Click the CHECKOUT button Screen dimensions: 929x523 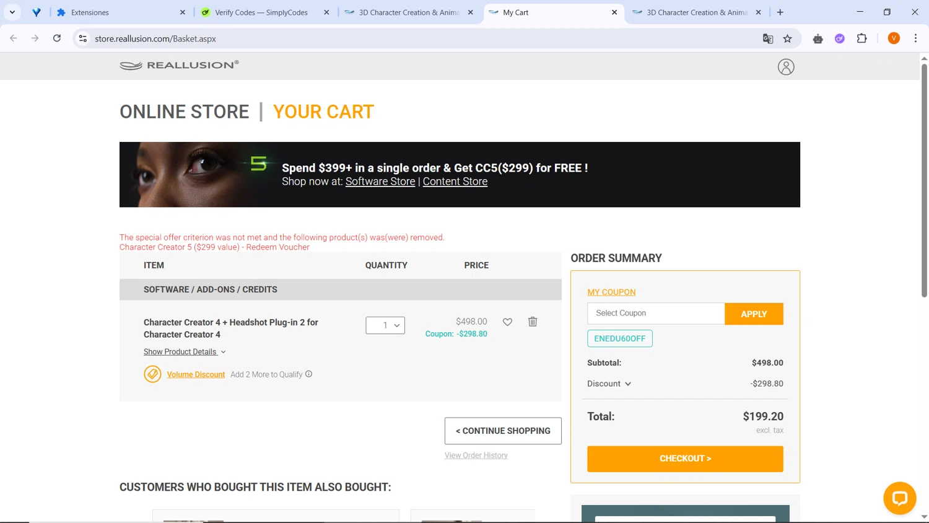pos(685,459)
